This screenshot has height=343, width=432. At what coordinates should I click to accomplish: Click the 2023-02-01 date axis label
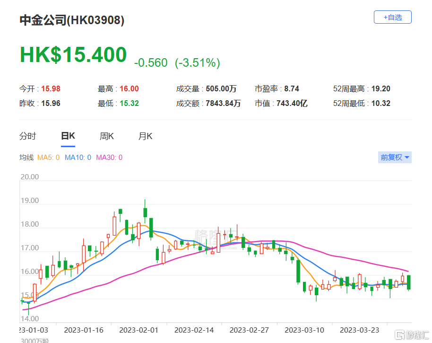pyautogui.click(x=139, y=330)
